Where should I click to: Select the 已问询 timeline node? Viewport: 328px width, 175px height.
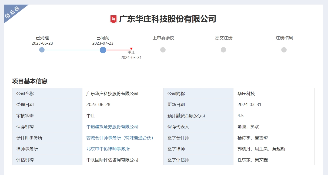[103, 50]
